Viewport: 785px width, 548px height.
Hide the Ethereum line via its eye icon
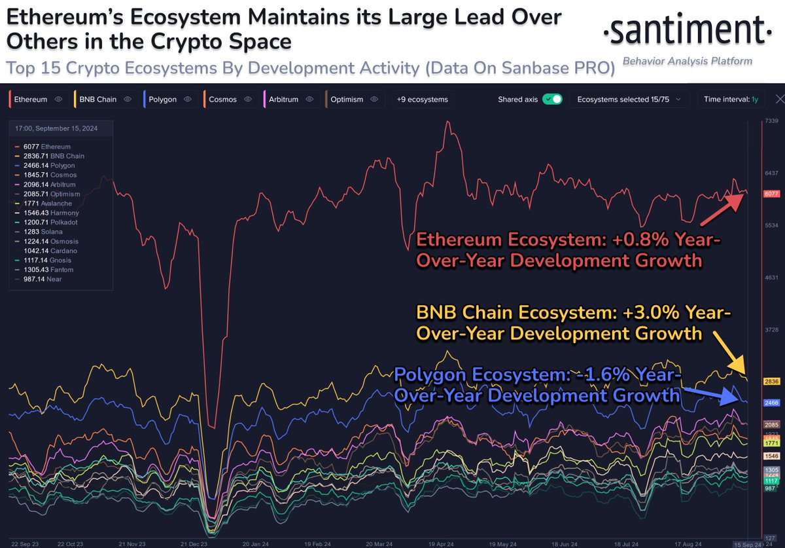58,99
